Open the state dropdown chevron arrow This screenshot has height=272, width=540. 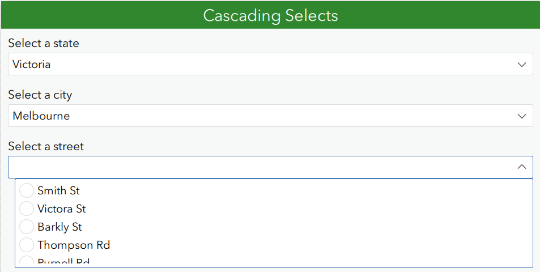click(522, 65)
